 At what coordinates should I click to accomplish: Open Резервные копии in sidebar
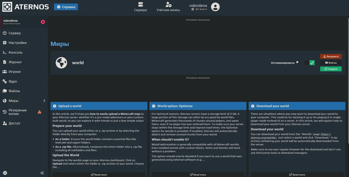point(24,112)
